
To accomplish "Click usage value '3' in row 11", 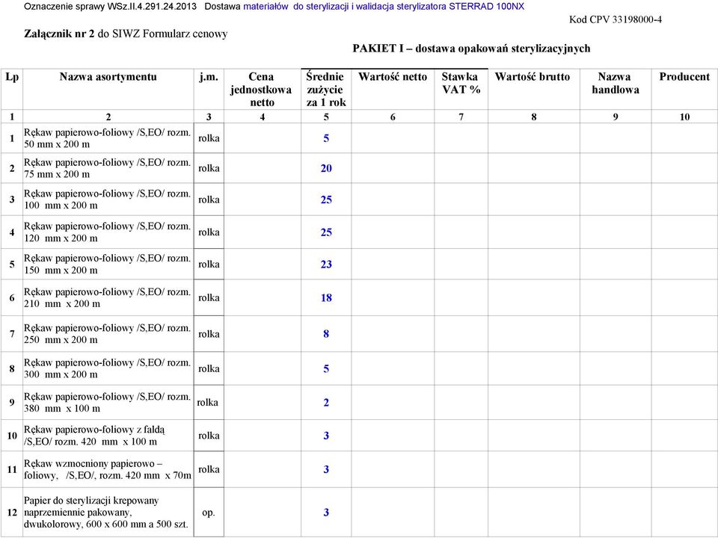I will 326,469.
